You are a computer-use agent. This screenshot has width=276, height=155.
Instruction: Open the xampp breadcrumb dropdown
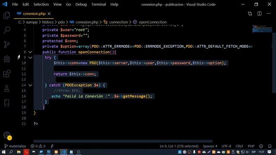tap(31, 22)
